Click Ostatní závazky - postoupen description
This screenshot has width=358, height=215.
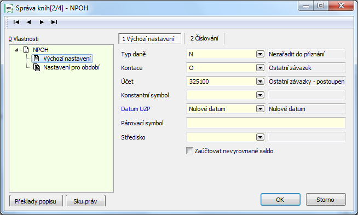pyautogui.click(x=307, y=82)
